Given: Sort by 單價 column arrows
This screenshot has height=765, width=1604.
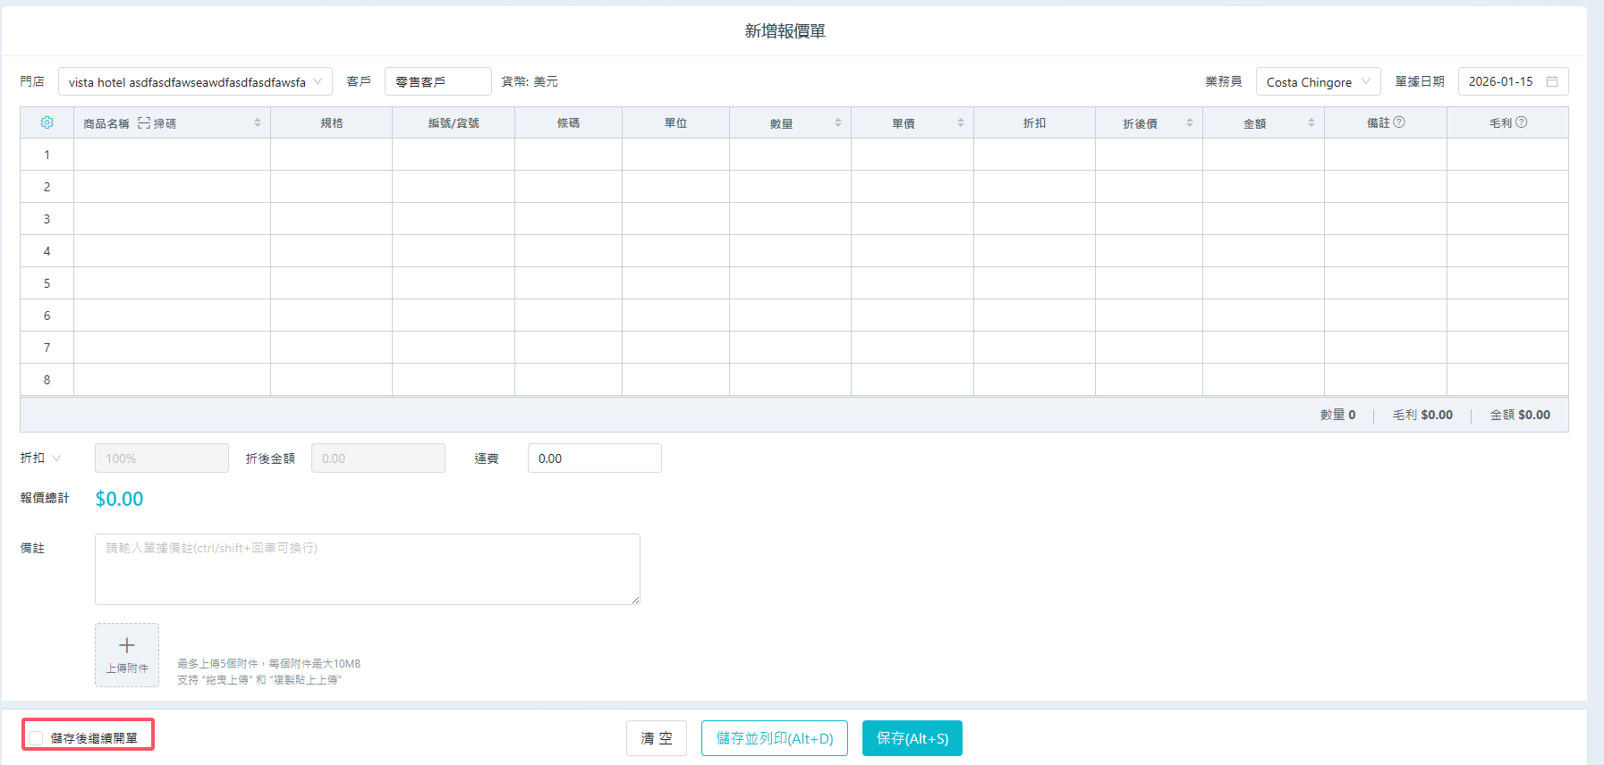Looking at the screenshot, I should tap(960, 122).
